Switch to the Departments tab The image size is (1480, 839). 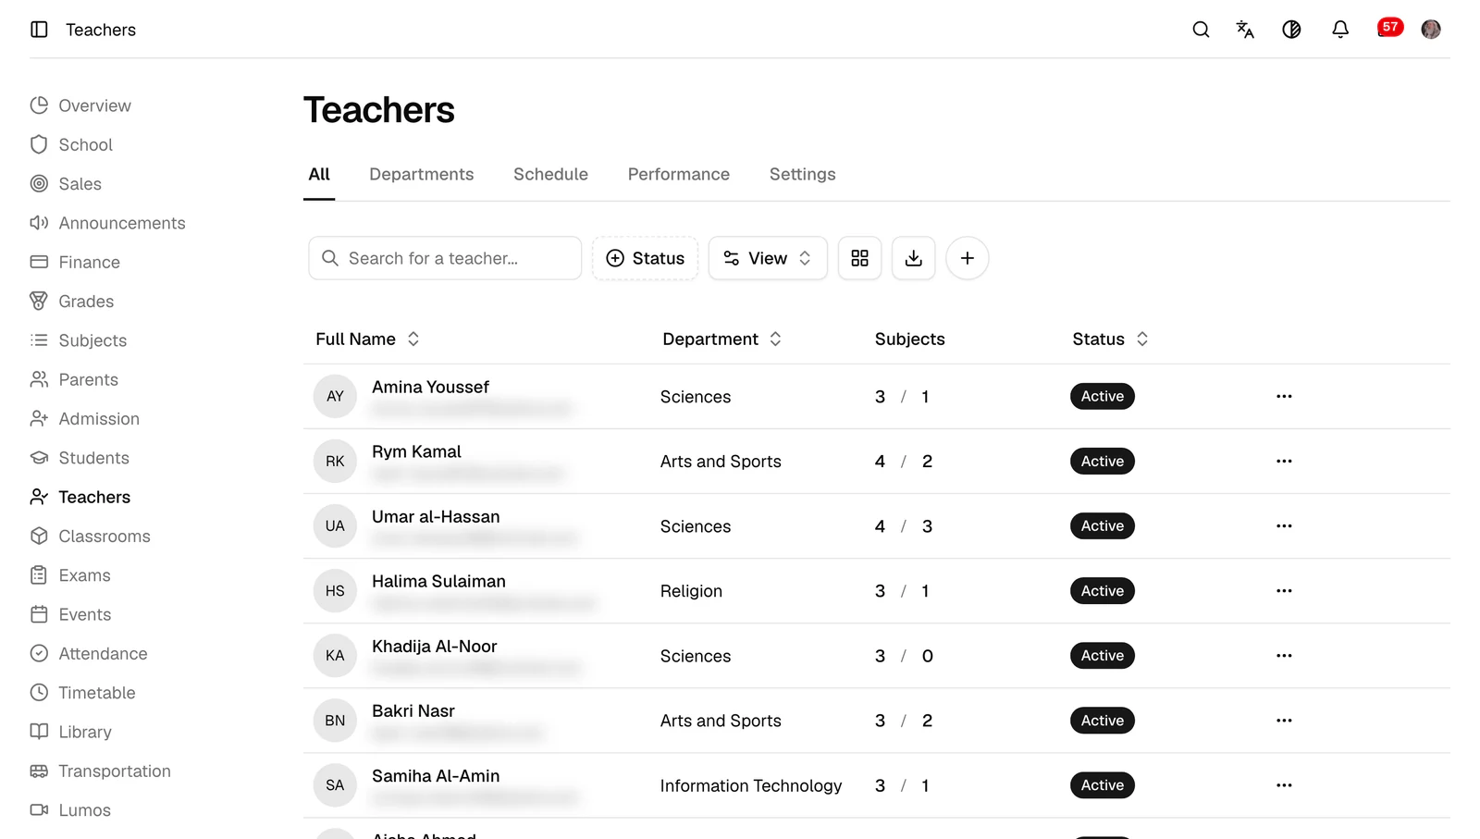(x=421, y=174)
